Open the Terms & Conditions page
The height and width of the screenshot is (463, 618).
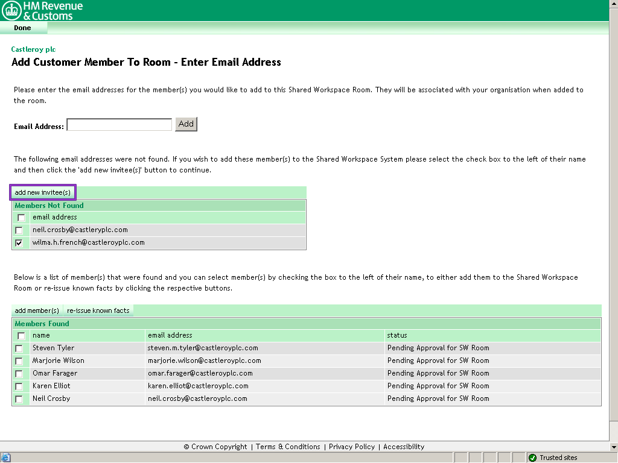pyautogui.click(x=289, y=447)
